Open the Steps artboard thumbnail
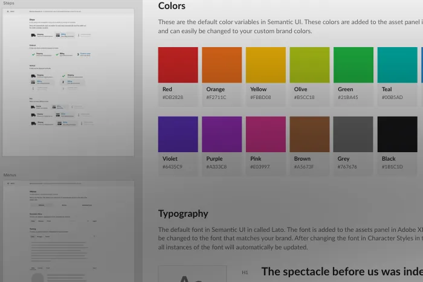 [68, 82]
